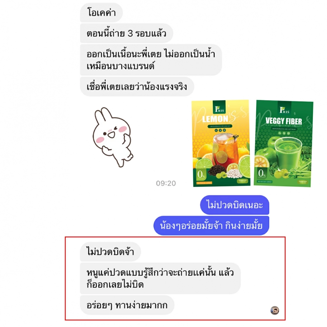Click the 0% badge on Lemon package
Viewport: 327px width, 327px height.
click(201, 174)
